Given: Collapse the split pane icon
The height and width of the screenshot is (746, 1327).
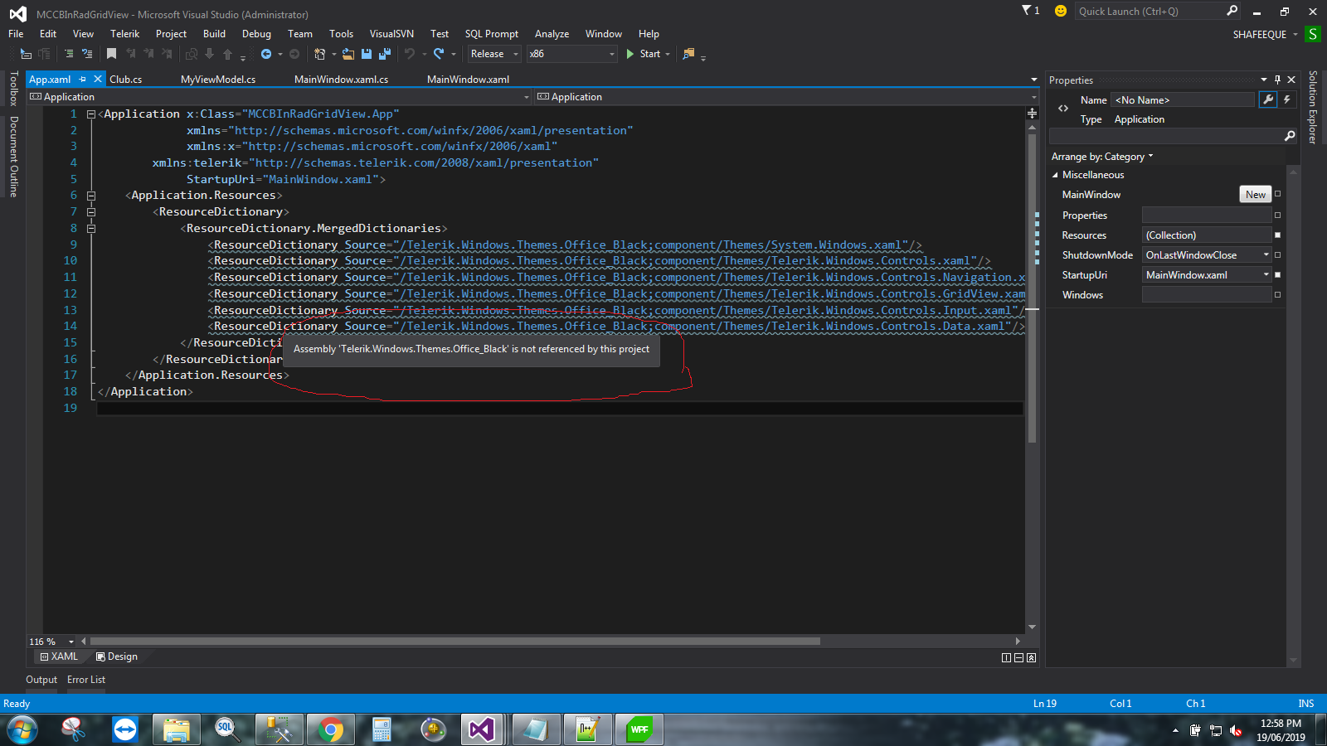Looking at the screenshot, I should click(x=1031, y=658).
